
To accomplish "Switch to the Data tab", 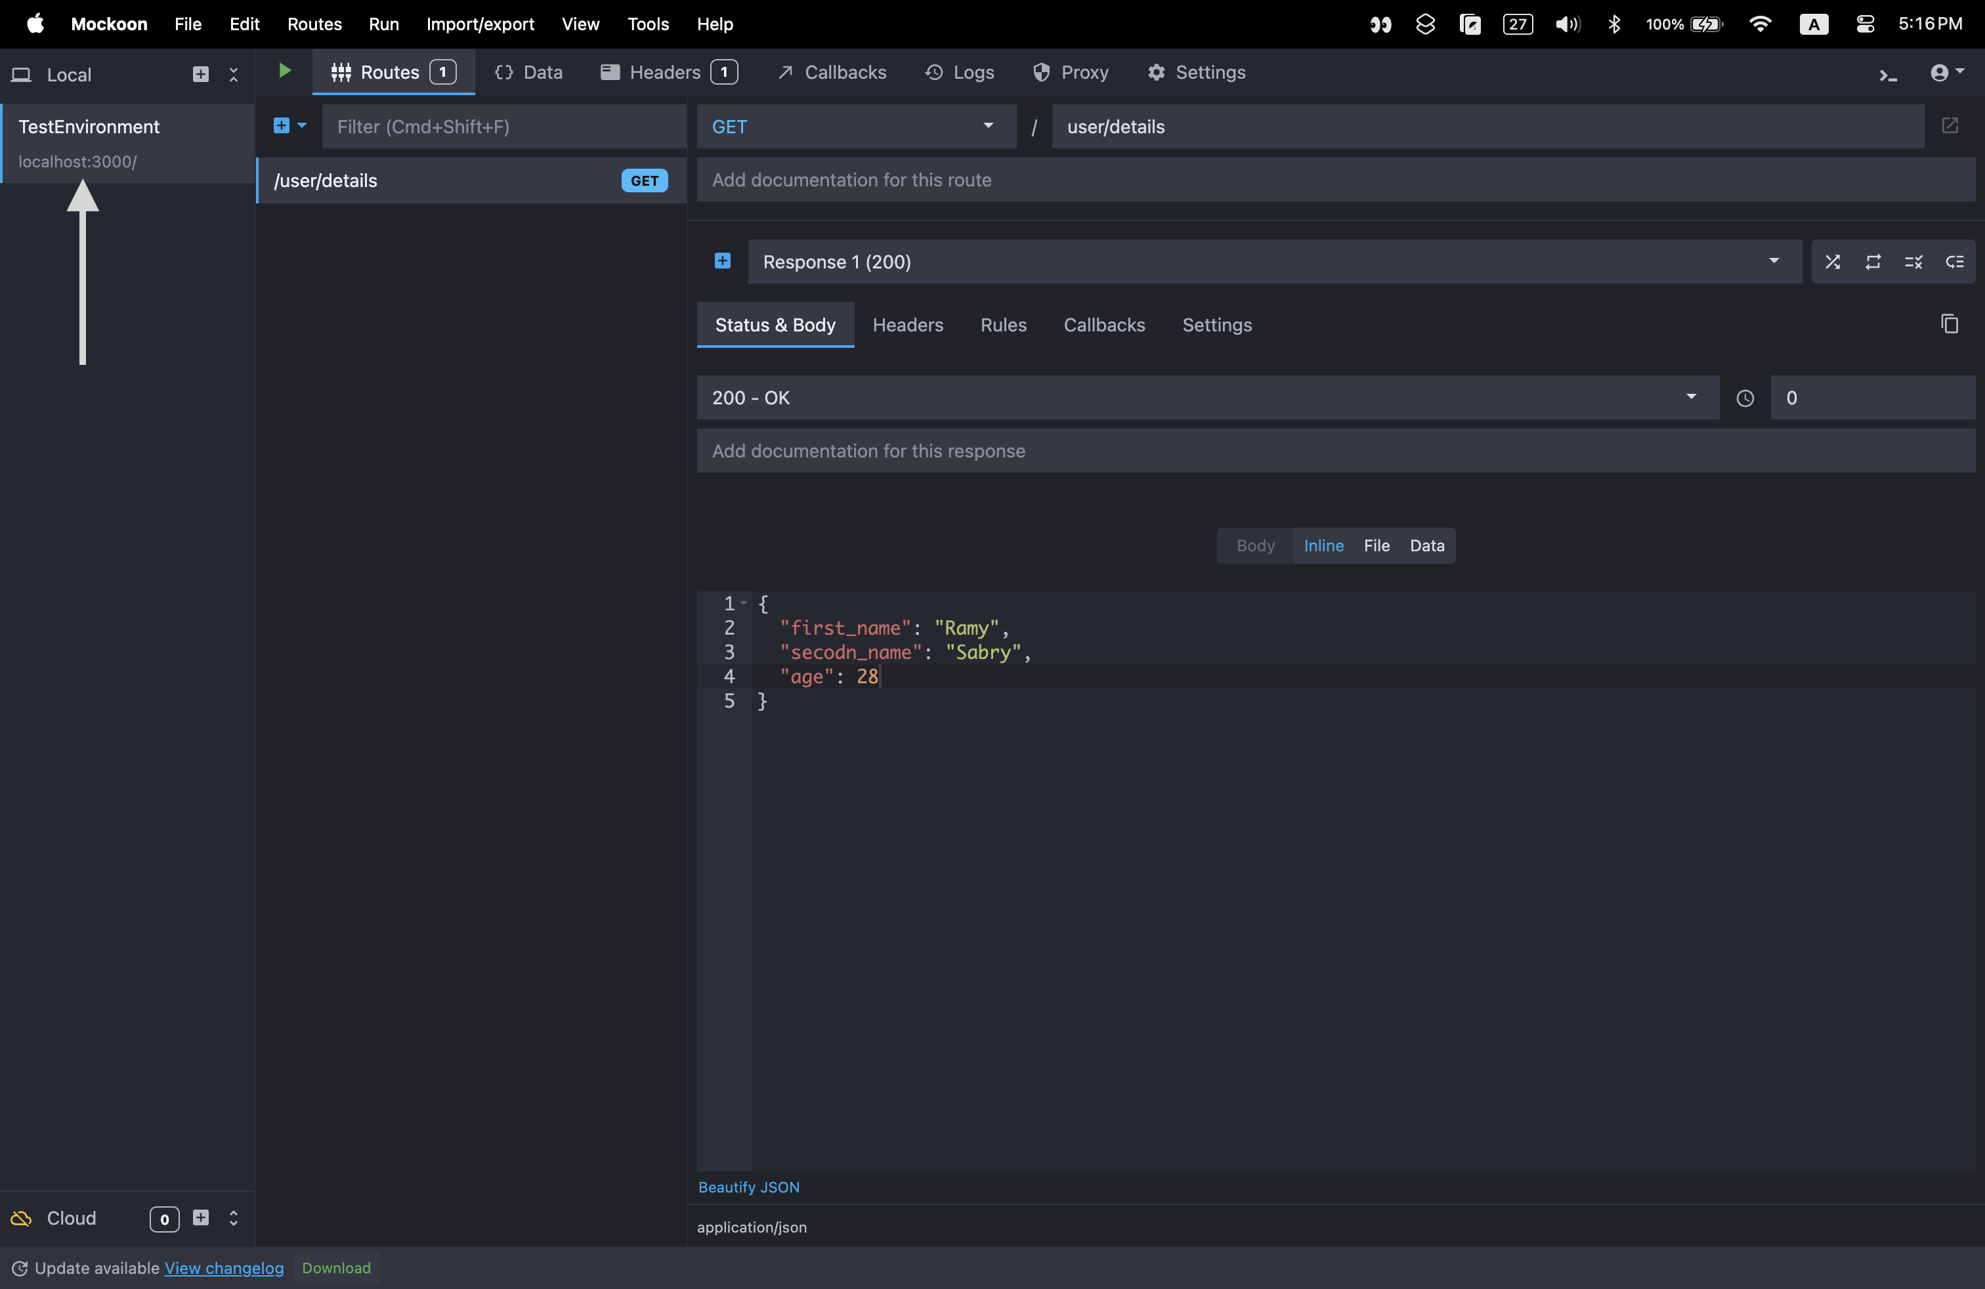I will [528, 73].
